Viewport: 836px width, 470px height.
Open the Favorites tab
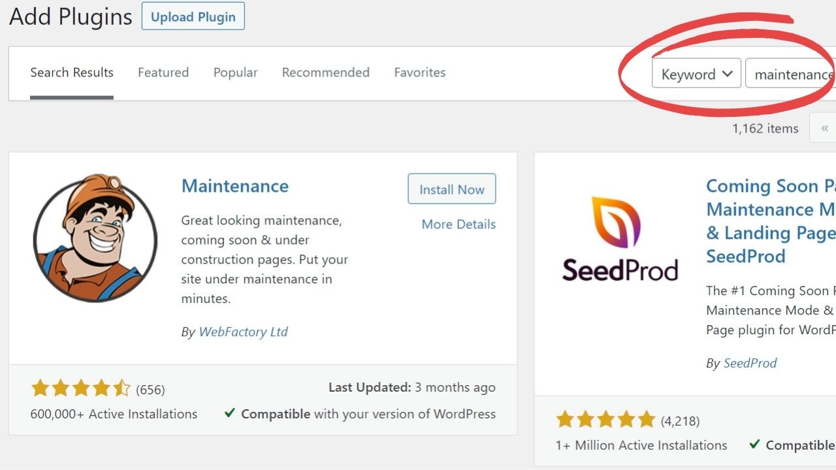(419, 72)
